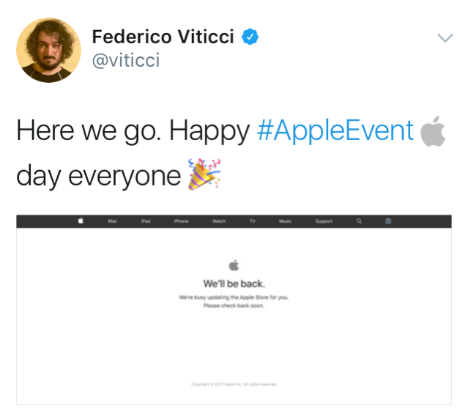Open the tweet options chevron menu

click(445, 38)
